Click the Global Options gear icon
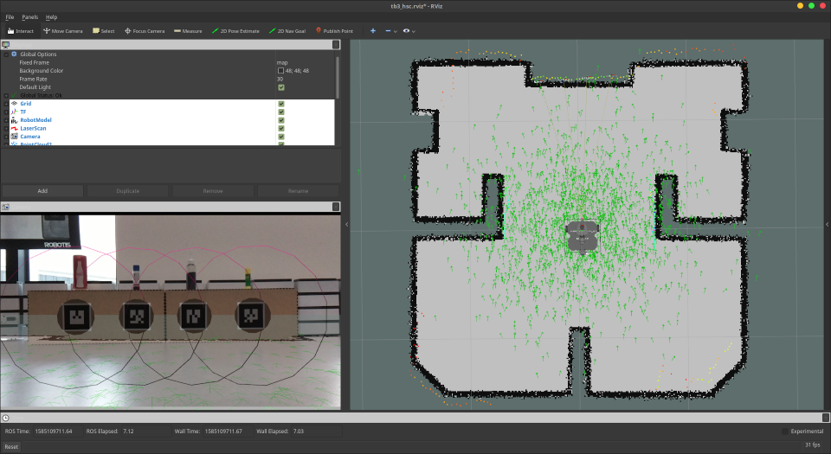 click(15, 54)
